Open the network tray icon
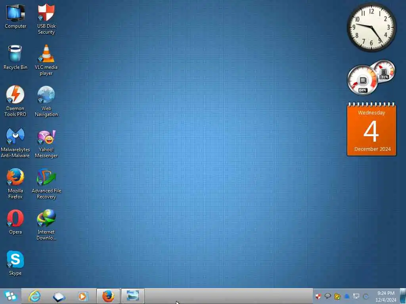The height and width of the screenshot is (304, 406). tap(356, 296)
